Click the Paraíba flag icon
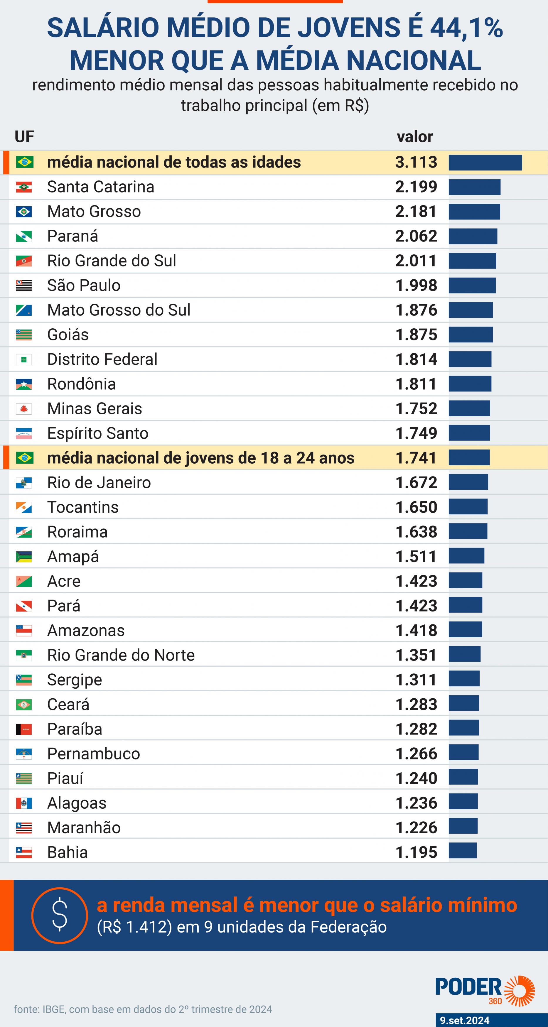 [24, 729]
